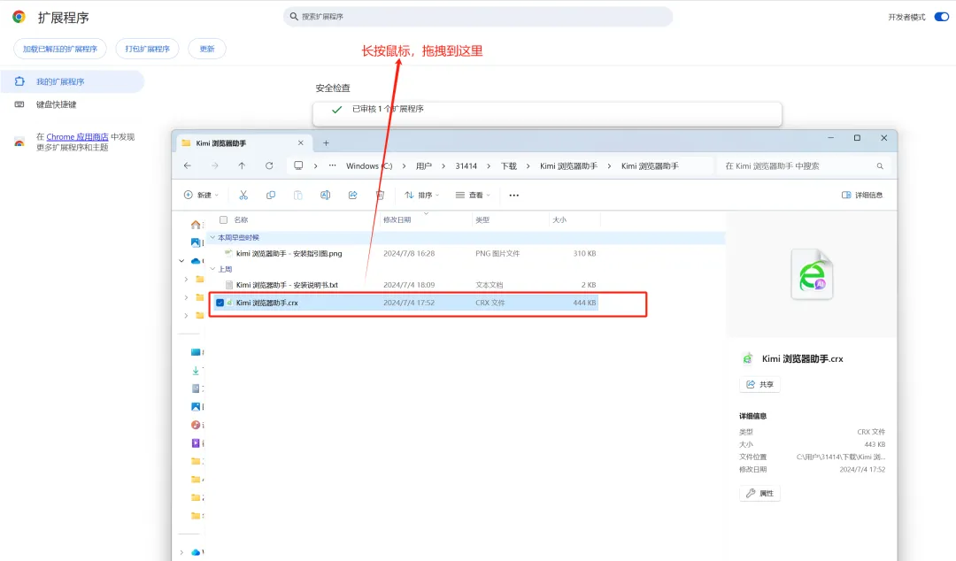
Task: Open a new Explorer tab with plus button
Action: click(x=326, y=142)
